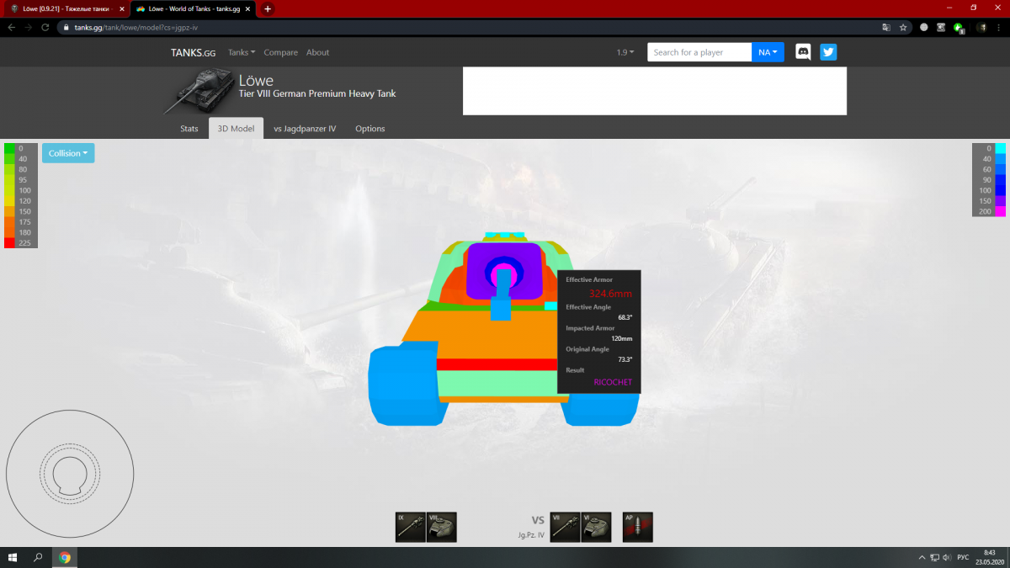The image size is (1010, 568).
Task: Click the green 0 armor legend swatch
Action: point(9,148)
